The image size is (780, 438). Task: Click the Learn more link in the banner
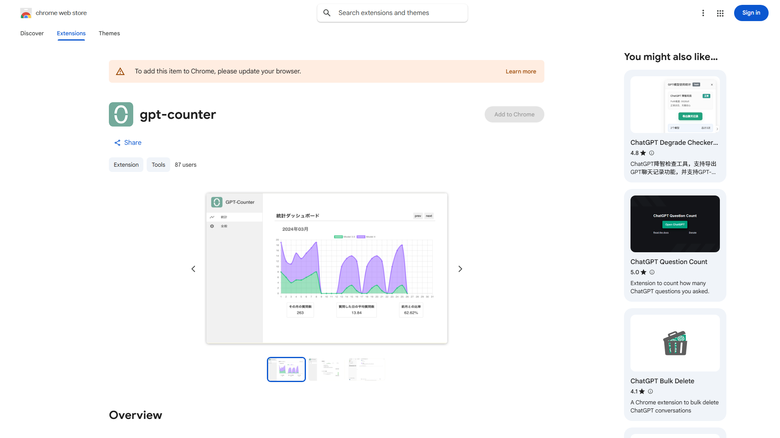(521, 71)
